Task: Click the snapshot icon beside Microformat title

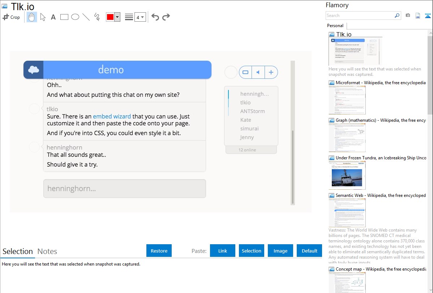Action: pos(331,83)
